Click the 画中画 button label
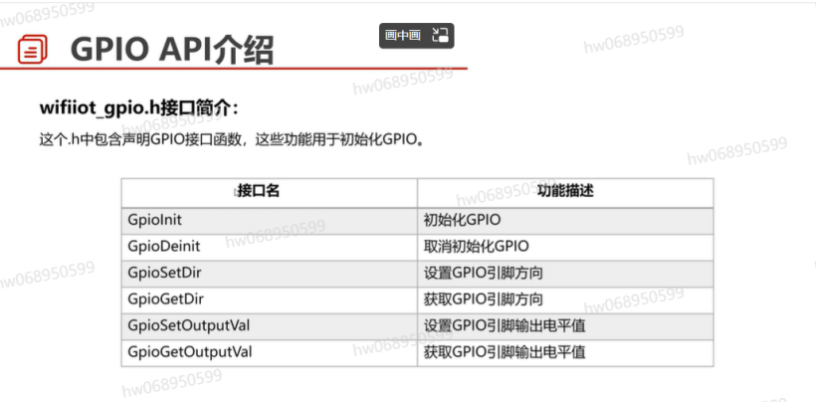 coord(403,35)
